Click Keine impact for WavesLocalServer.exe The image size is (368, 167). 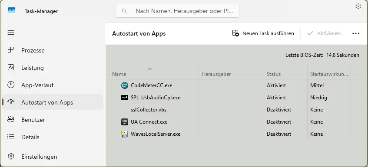pos(316,134)
